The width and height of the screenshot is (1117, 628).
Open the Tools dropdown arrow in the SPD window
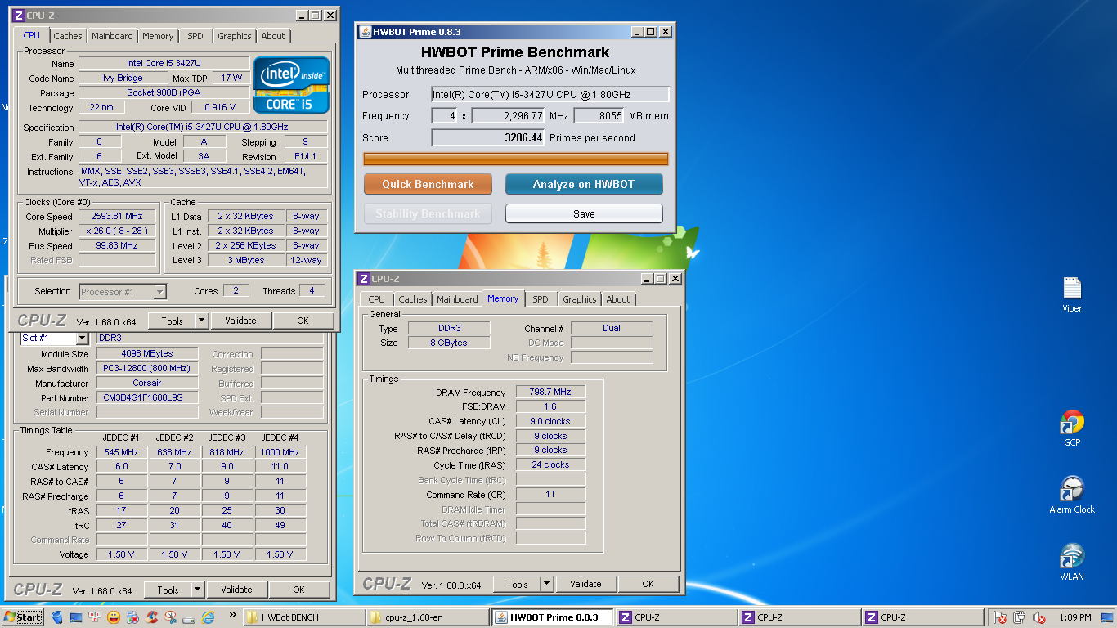pyautogui.click(x=197, y=590)
